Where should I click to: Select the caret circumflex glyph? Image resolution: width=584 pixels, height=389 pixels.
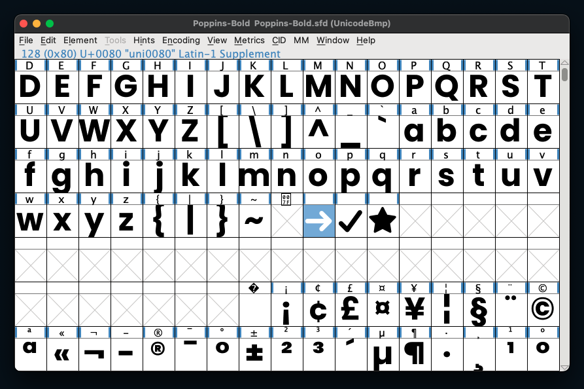pos(319,132)
